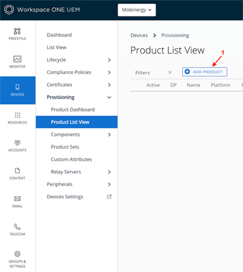Image resolution: width=243 pixels, height=272 pixels.
Task: Sort by the DP column header
Action: (173, 85)
